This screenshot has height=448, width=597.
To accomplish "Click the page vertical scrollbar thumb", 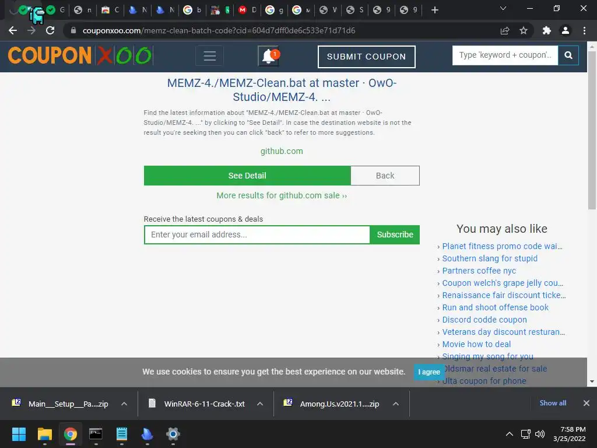I will [x=592, y=129].
